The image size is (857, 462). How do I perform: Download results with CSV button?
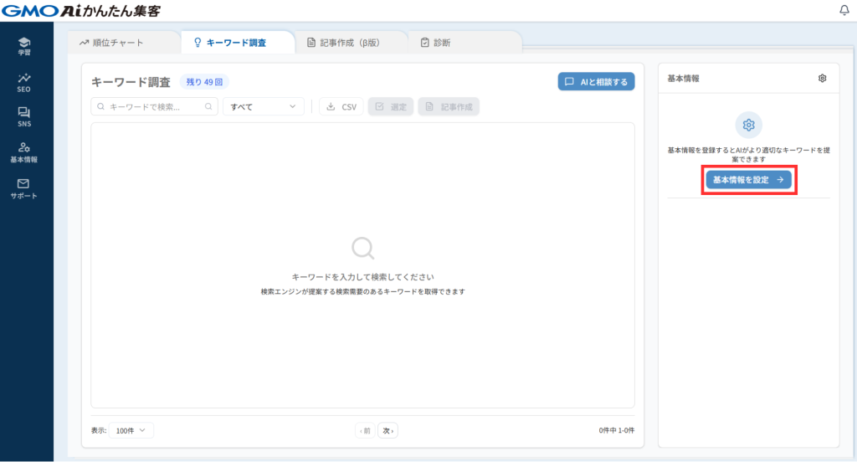click(341, 107)
